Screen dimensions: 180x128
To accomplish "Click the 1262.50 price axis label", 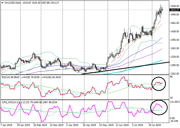I will tap(175, 74).
